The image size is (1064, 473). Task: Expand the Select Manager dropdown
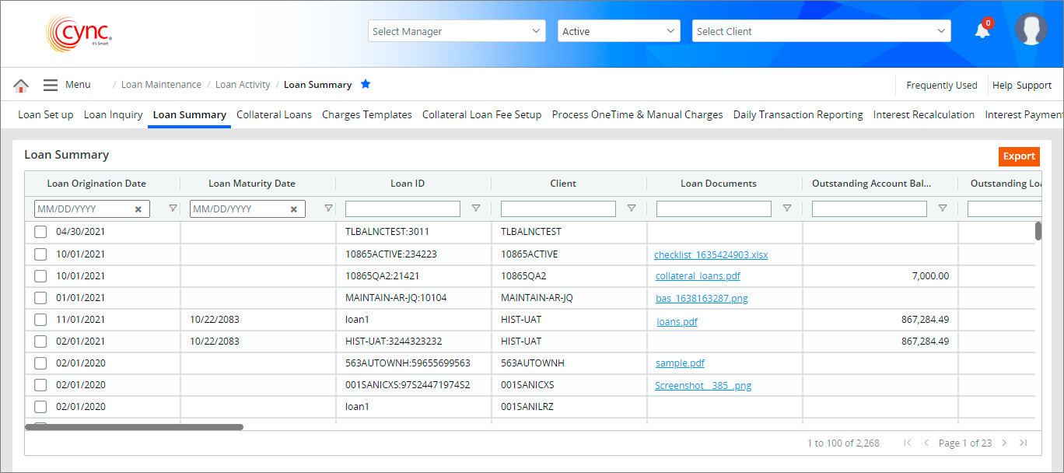pyautogui.click(x=457, y=31)
